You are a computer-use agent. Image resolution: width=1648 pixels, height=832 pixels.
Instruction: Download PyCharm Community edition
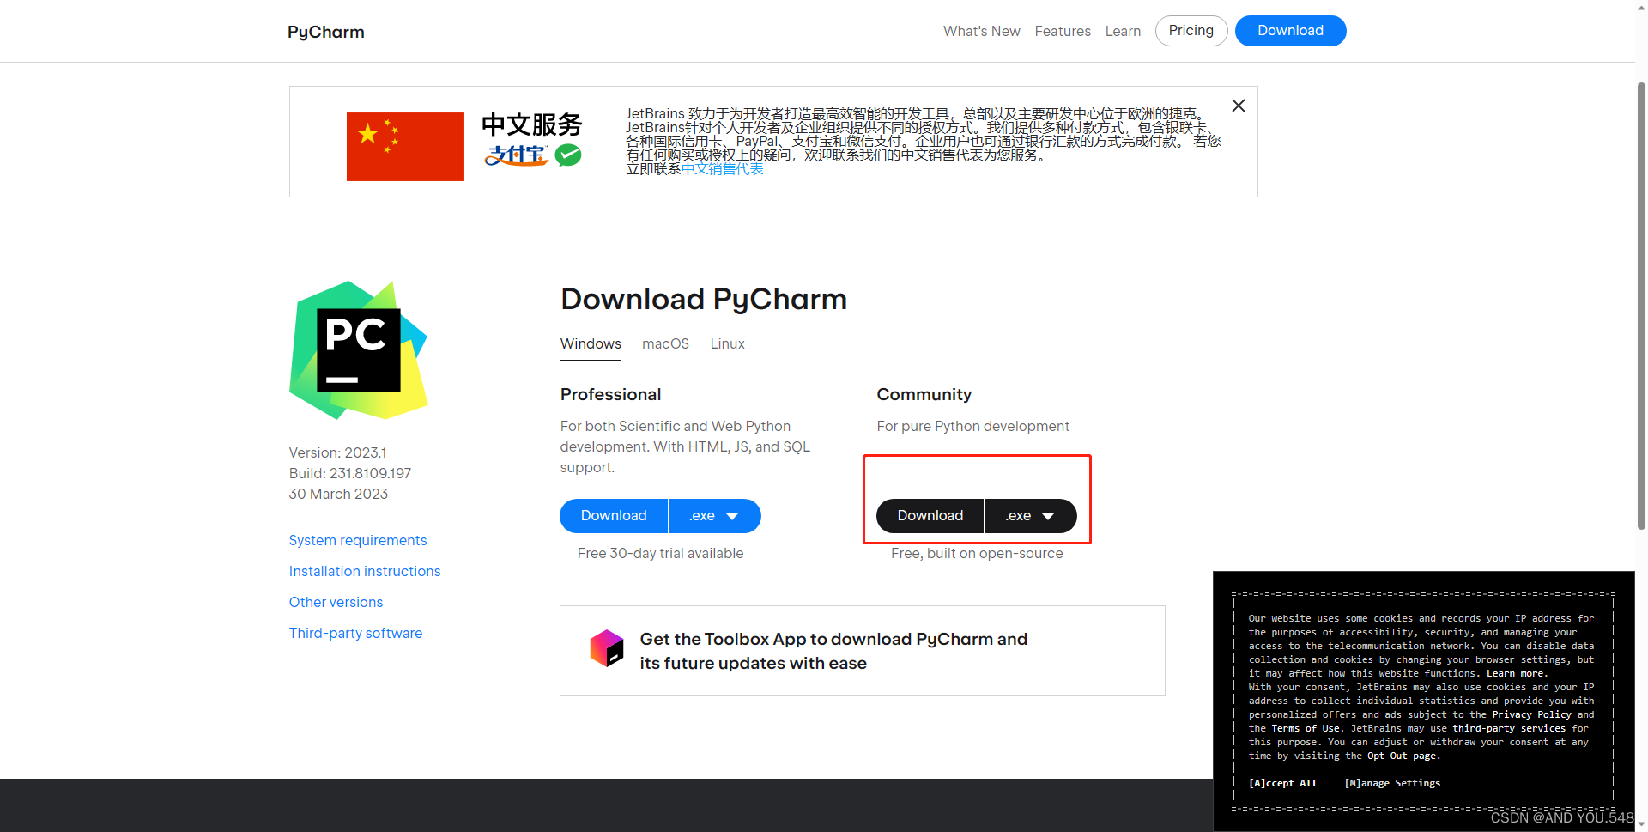(930, 516)
